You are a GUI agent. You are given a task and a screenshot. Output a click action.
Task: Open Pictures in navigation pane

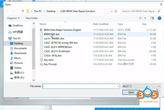[16, 63]
